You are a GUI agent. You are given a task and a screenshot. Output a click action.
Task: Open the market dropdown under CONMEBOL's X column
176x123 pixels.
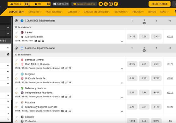(144, 23)
